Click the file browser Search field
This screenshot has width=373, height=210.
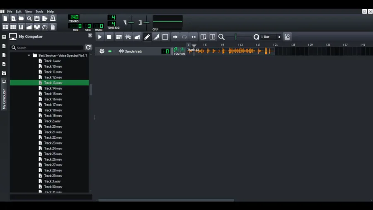(47, 48)
